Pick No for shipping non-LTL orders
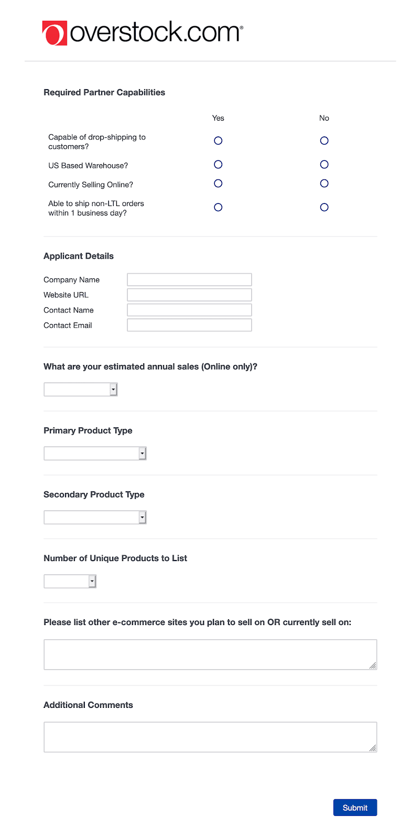This screenshot has width=412, height=839. click(324, 207)
